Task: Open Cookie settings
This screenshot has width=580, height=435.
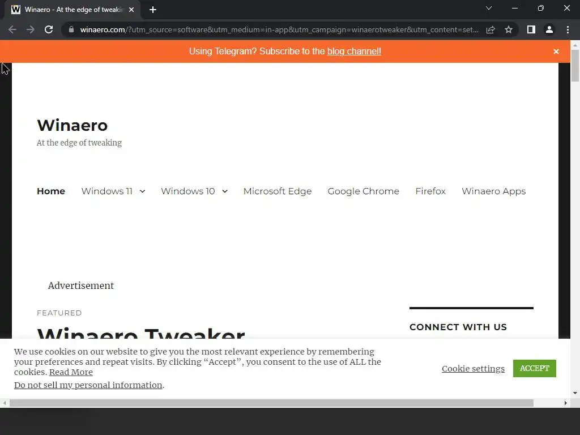Action: (473, 369)
